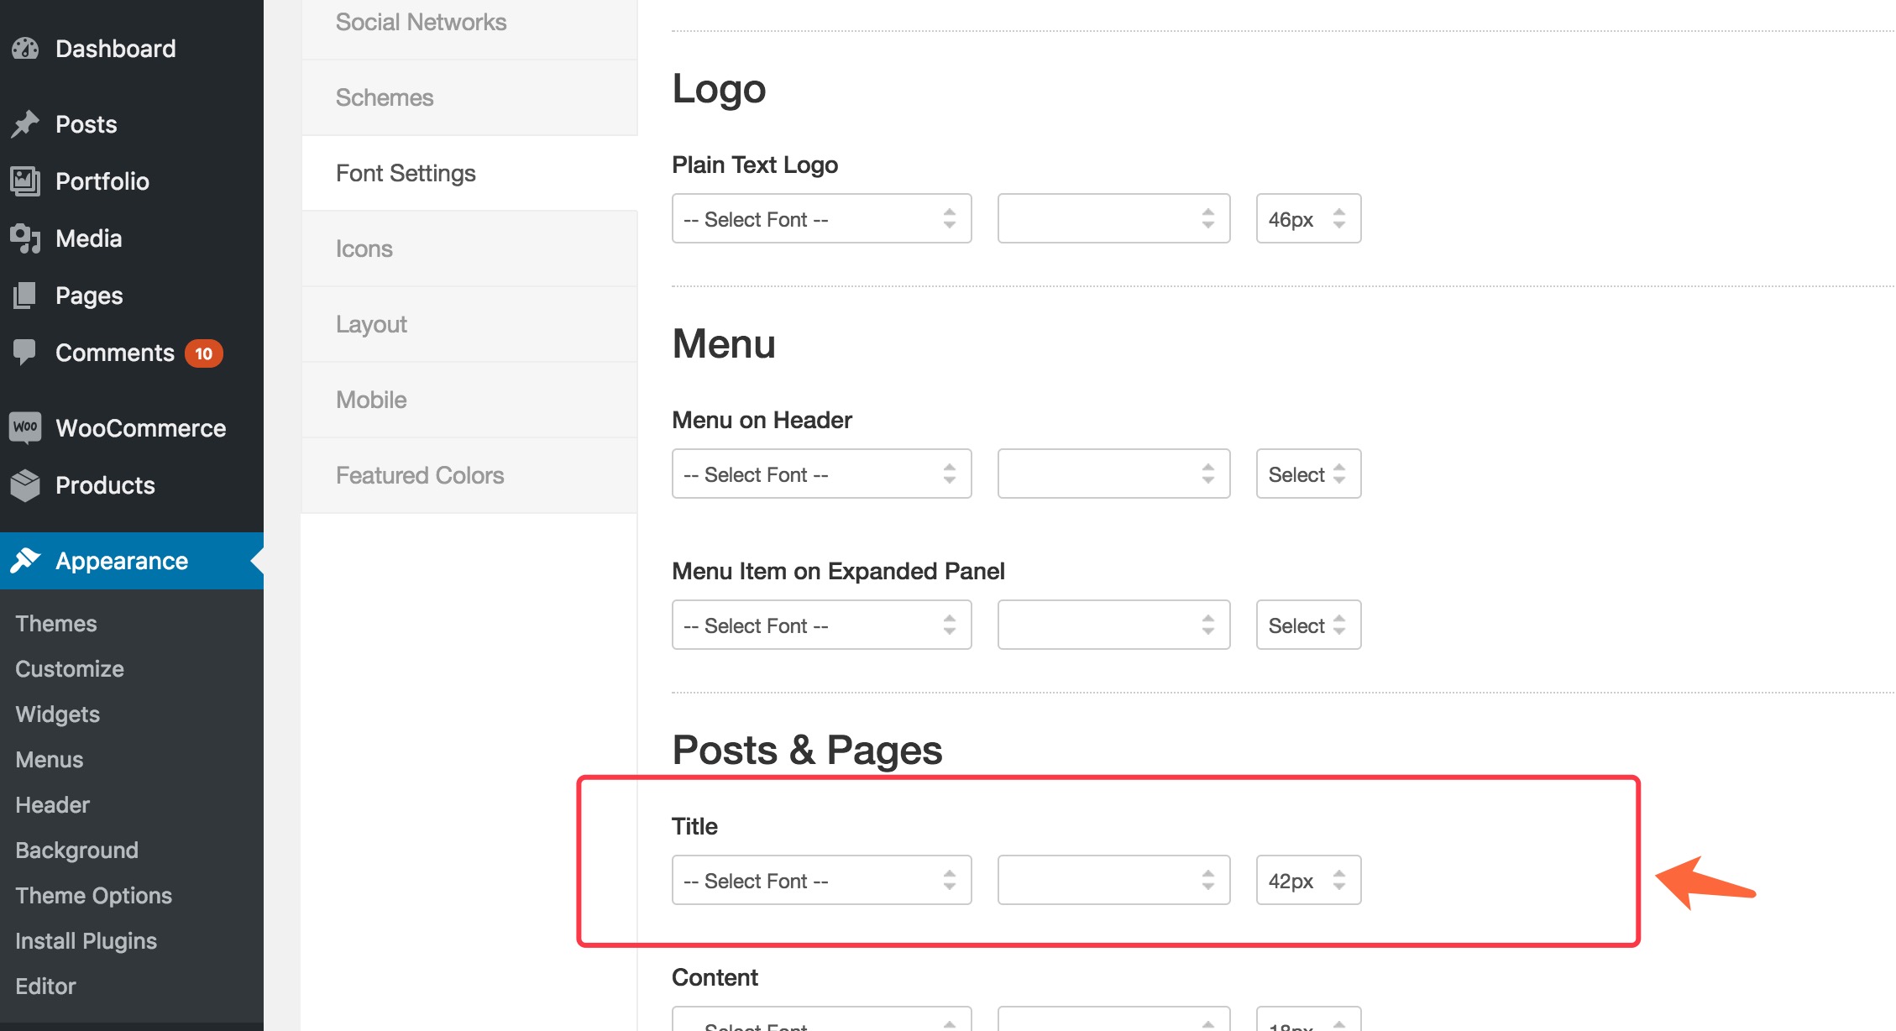The width and height of the screenshot is (1896, 1031).
Task: Open Expanded Panel size Select dropdown
Action: [x=1307, y=625]
